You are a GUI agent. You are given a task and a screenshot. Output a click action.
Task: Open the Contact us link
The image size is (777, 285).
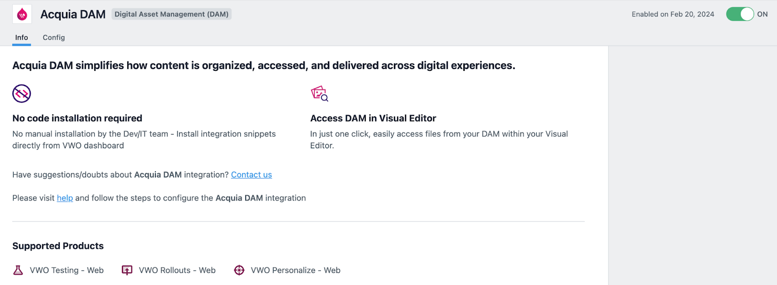[252, 174]
